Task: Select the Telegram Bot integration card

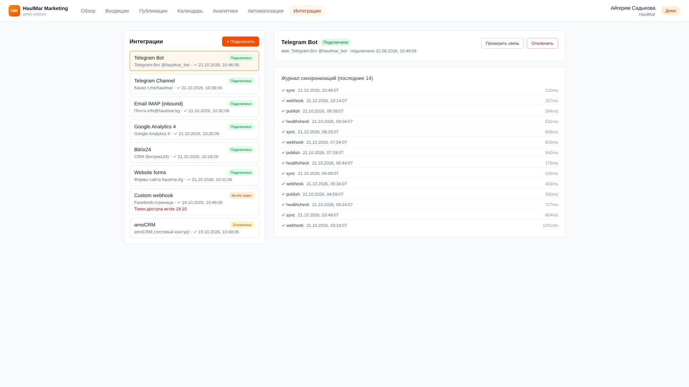Action: click(194, 61)
